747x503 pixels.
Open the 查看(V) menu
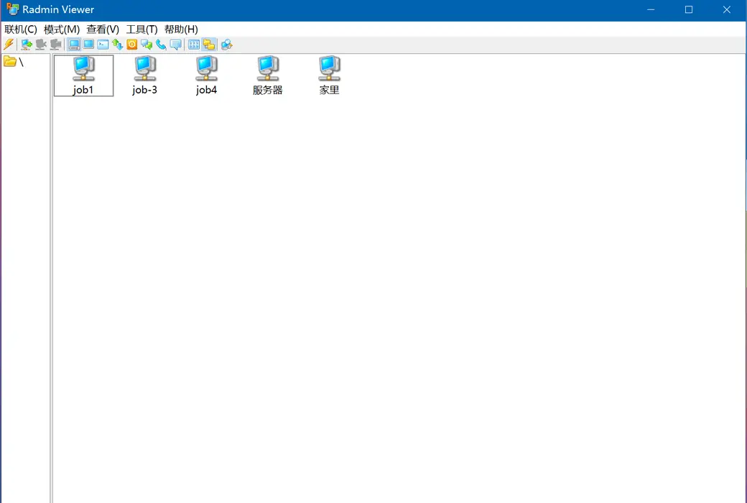coord(103,29)
